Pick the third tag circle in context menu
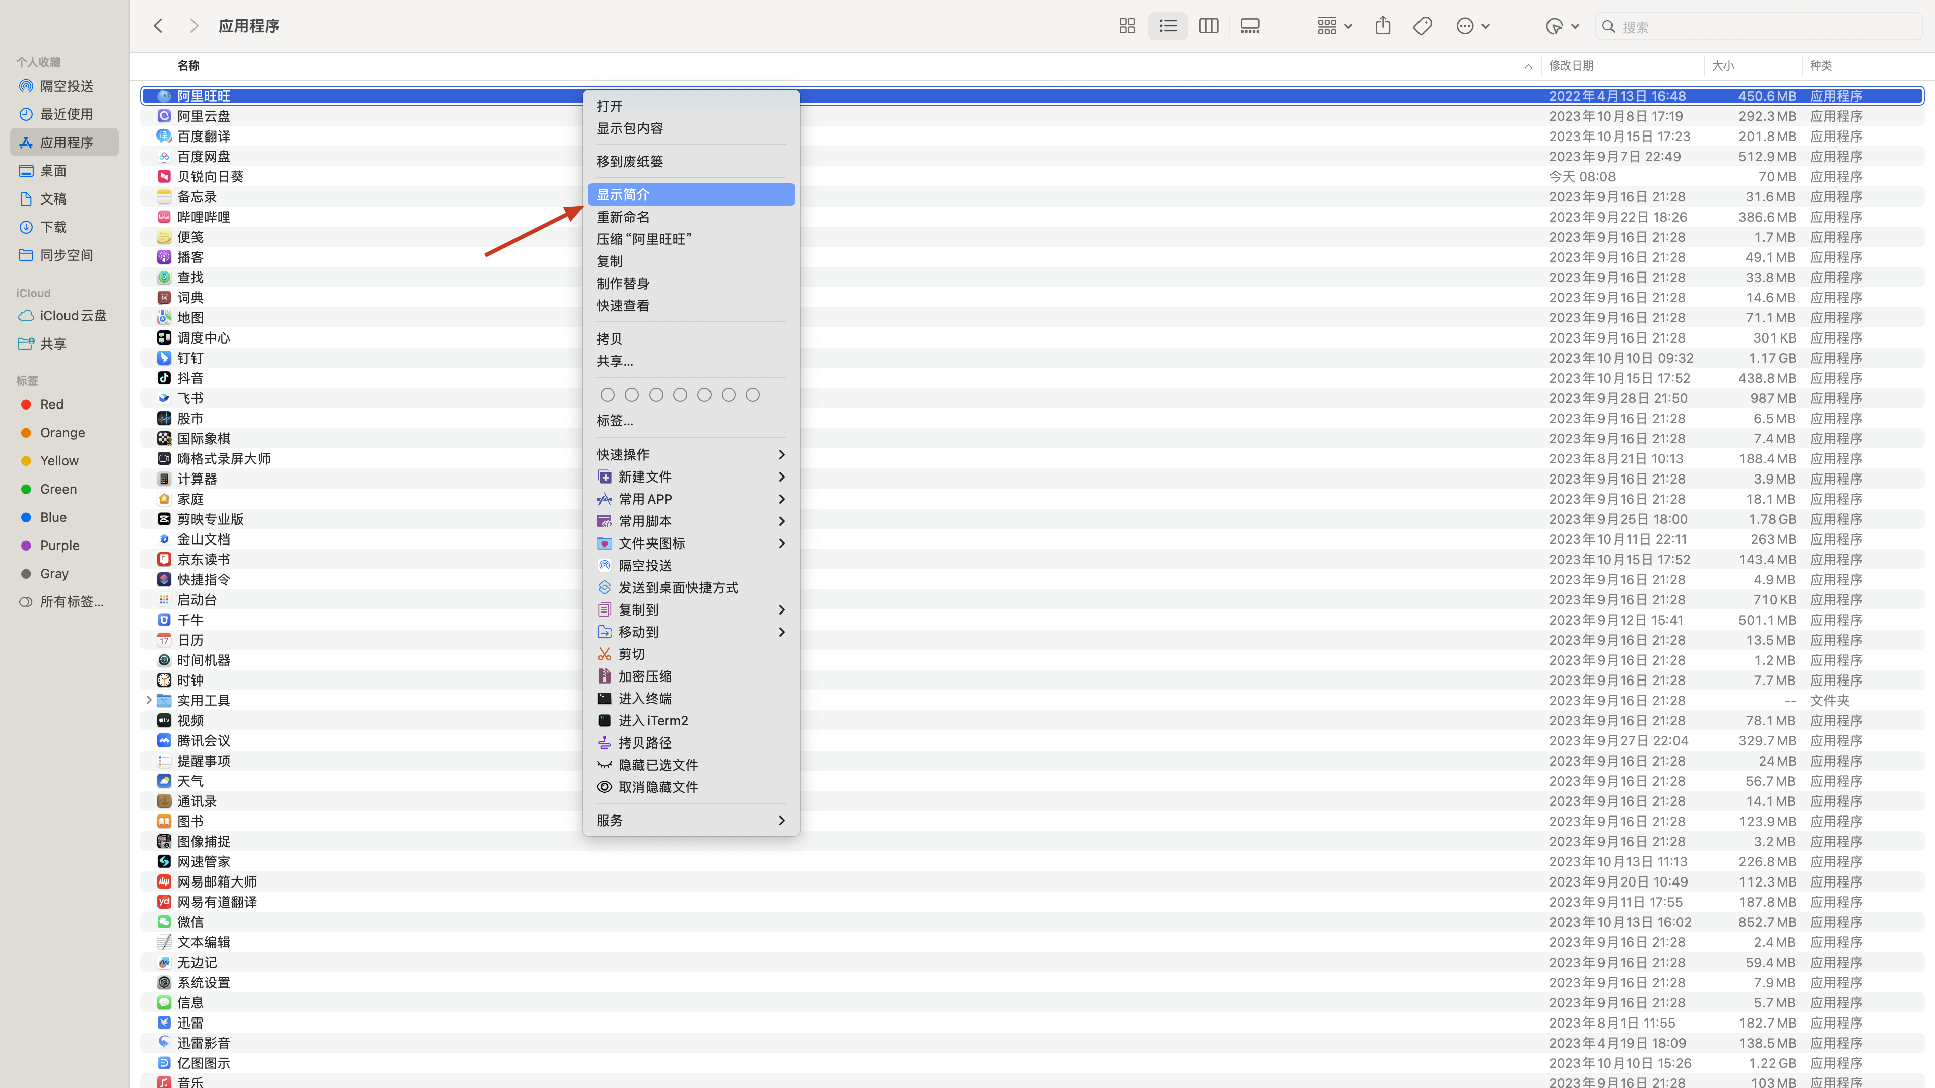Image resolution: width=1935 pixels, height=1088 pixels. click(656, 395)
